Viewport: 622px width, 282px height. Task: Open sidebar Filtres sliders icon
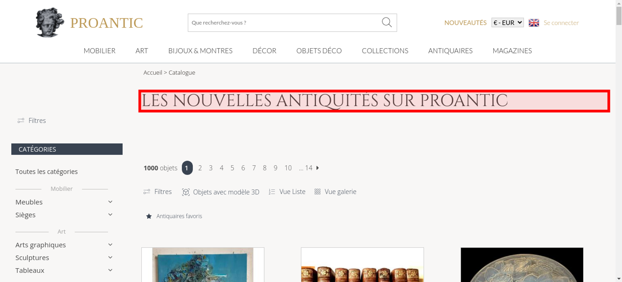[21, 121]
